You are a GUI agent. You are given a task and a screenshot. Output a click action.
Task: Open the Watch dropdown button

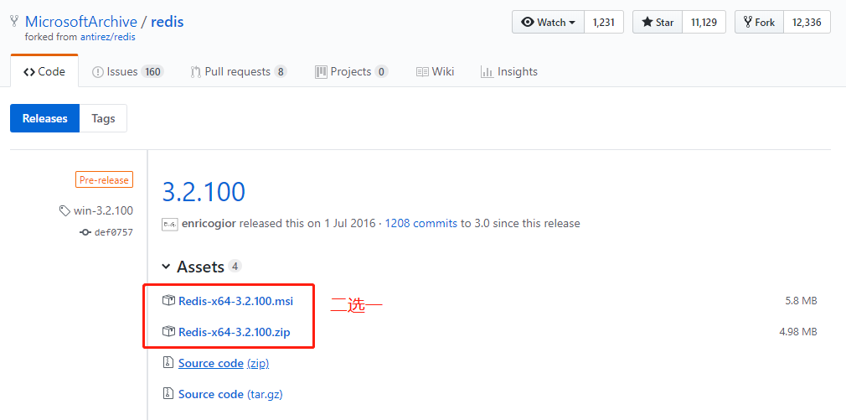point(548,22)
